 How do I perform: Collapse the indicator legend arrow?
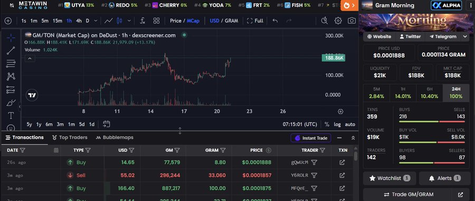[x=30, y=59]
